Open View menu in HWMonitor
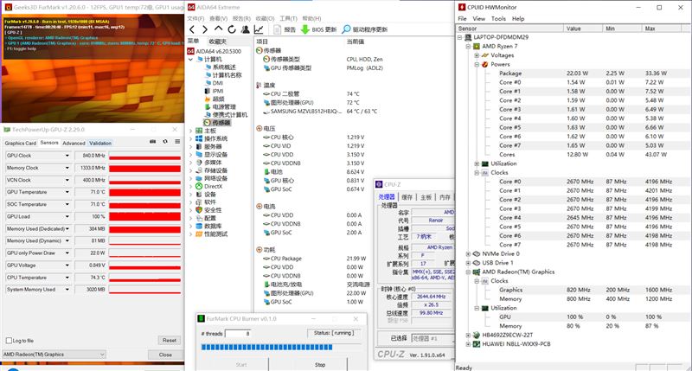692x371 pixels. (x=479, y=18)
